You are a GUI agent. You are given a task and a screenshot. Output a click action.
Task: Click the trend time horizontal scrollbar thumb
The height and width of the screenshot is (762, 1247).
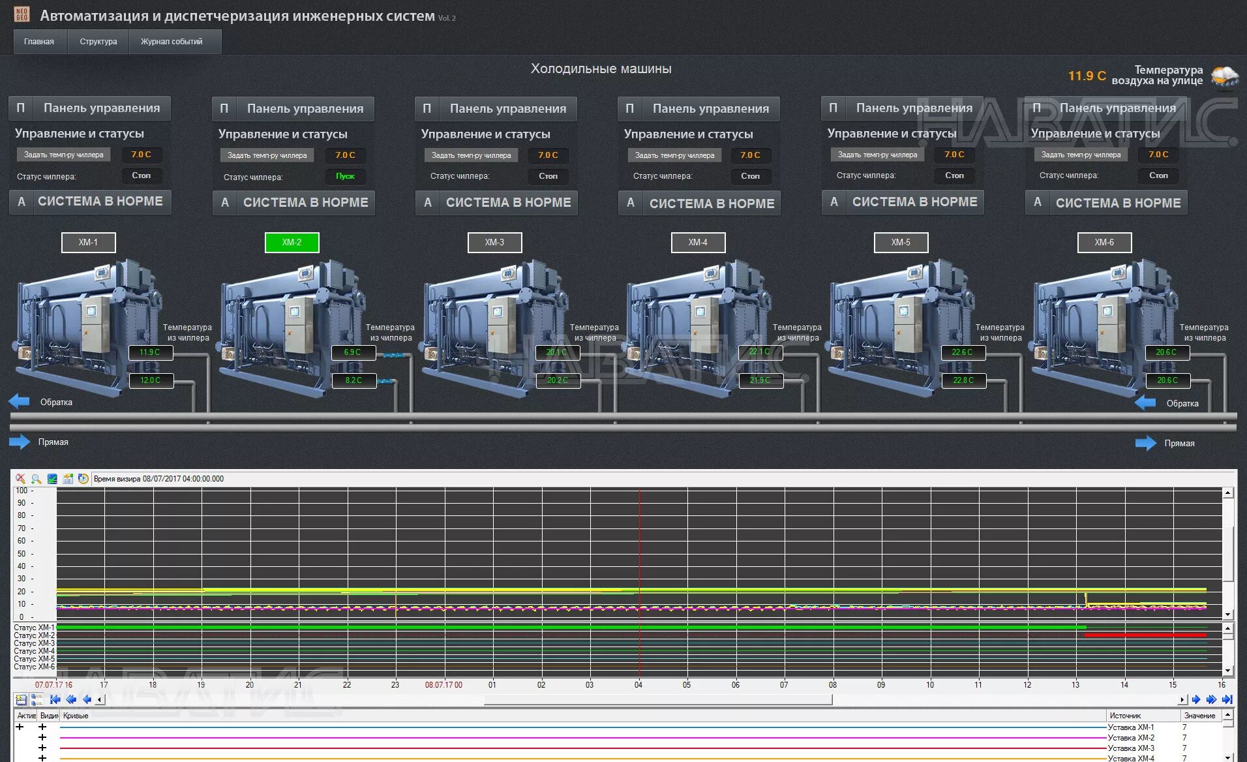tap(658, 699)
